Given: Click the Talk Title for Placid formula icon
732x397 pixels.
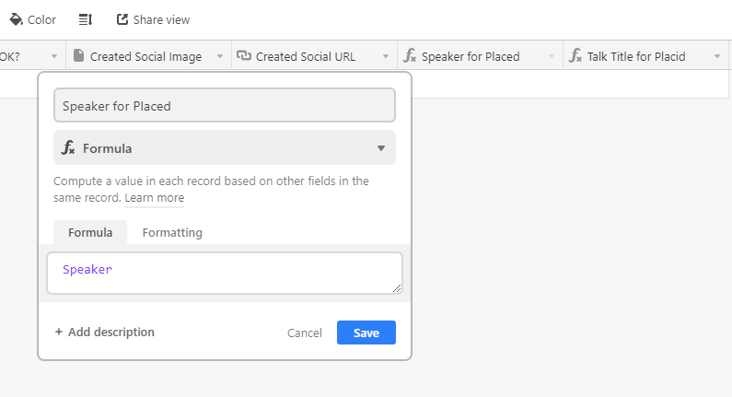Looking at the screenshot, I should [575, 56].
